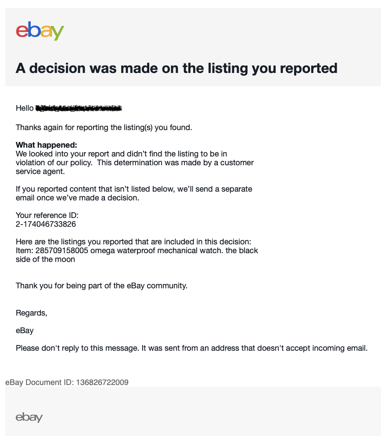381x436 pixels.
Task: Click the 'Please don't reply' notice
Action: click(x=191, y=348)
